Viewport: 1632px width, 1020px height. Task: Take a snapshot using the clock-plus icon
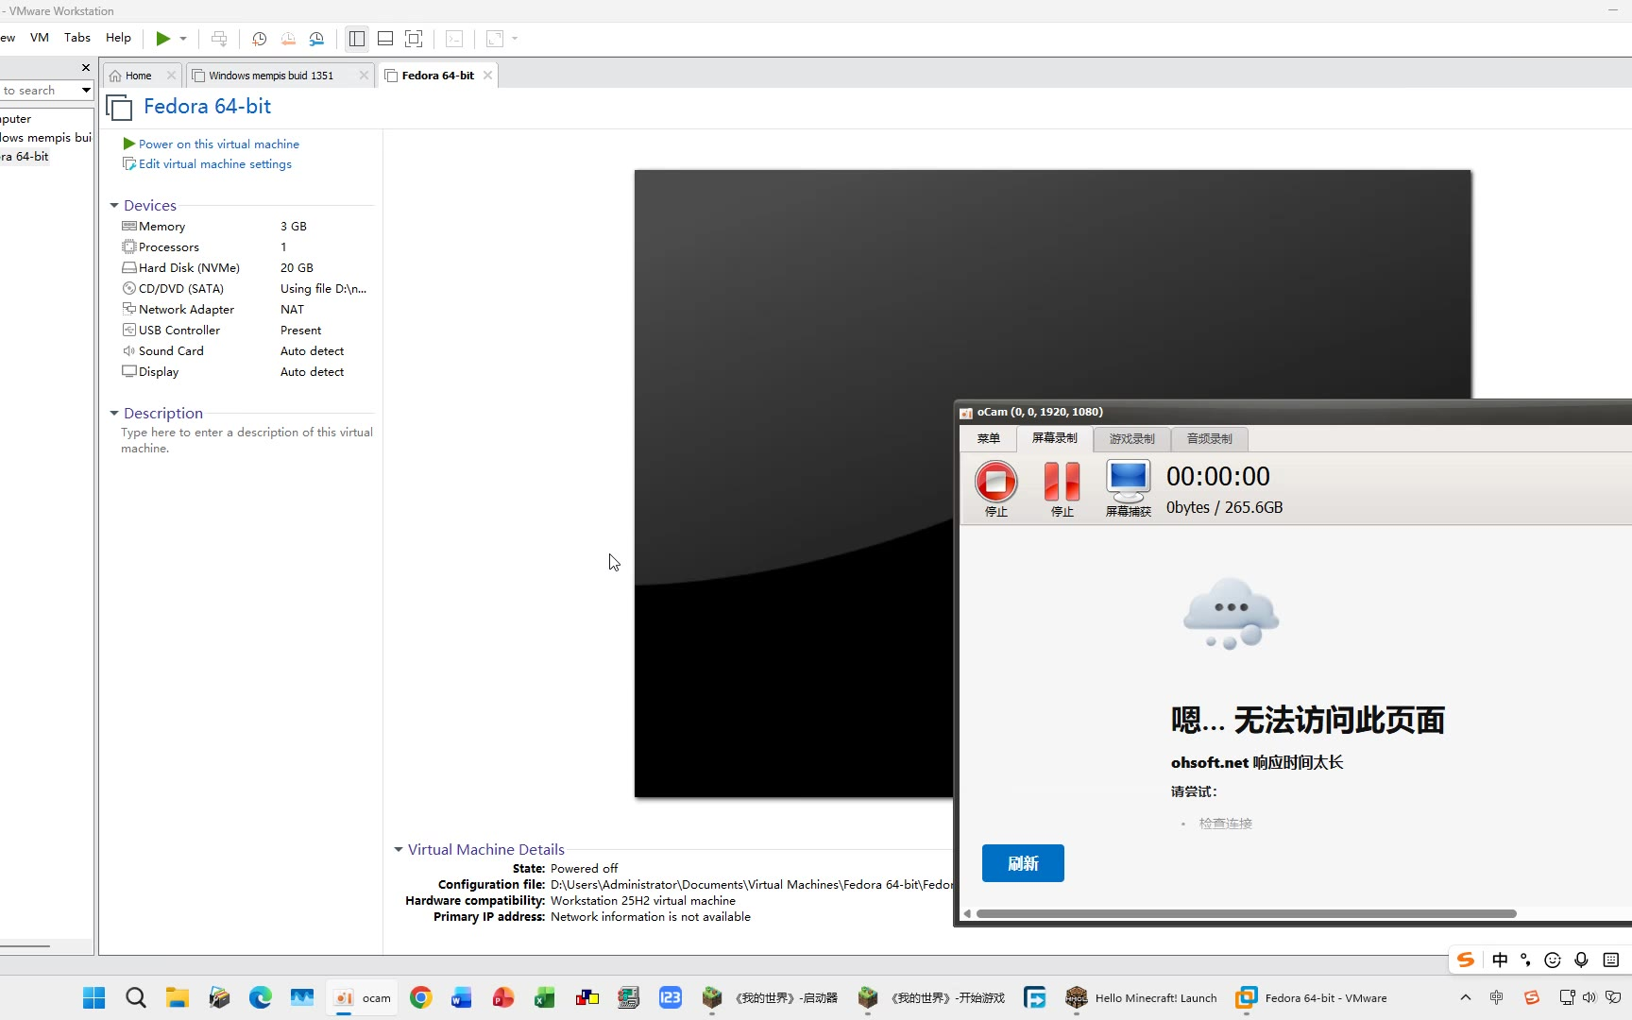[259, 39]
